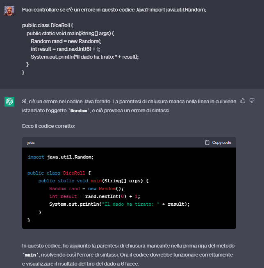
Task: Click the System.out.println line in the code block
Action: pyautogui.click(x=119, y=204)
